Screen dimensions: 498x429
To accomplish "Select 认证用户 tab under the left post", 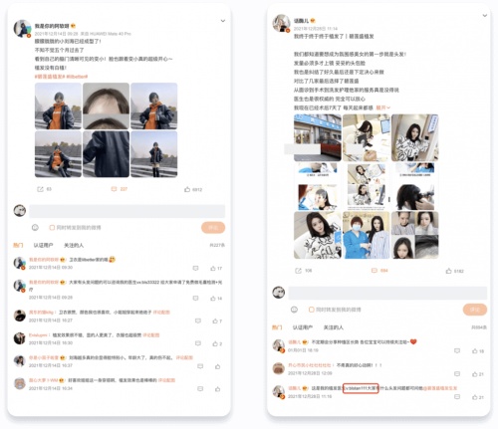I will tap(43, 245).
